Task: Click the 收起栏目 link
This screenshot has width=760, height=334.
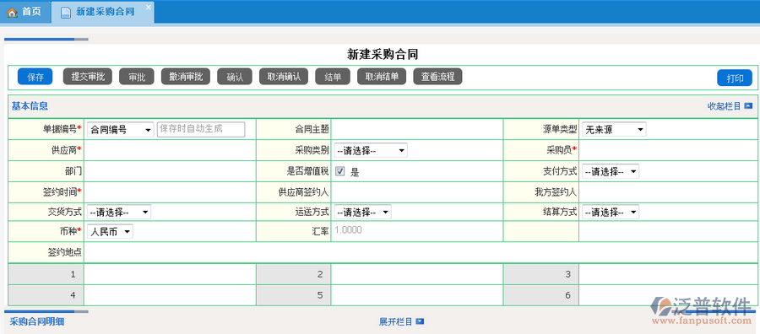Action: 725,106
